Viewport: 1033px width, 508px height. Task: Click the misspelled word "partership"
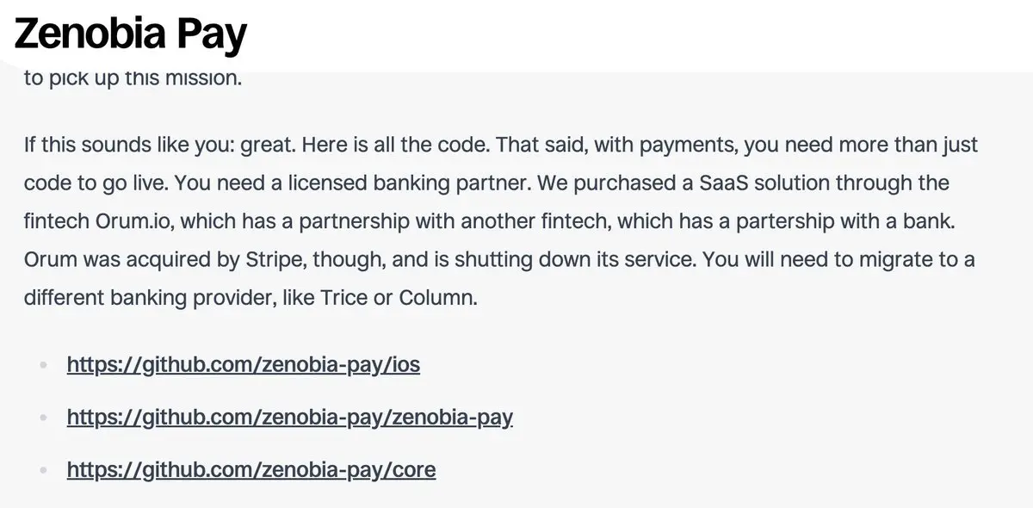742,221
